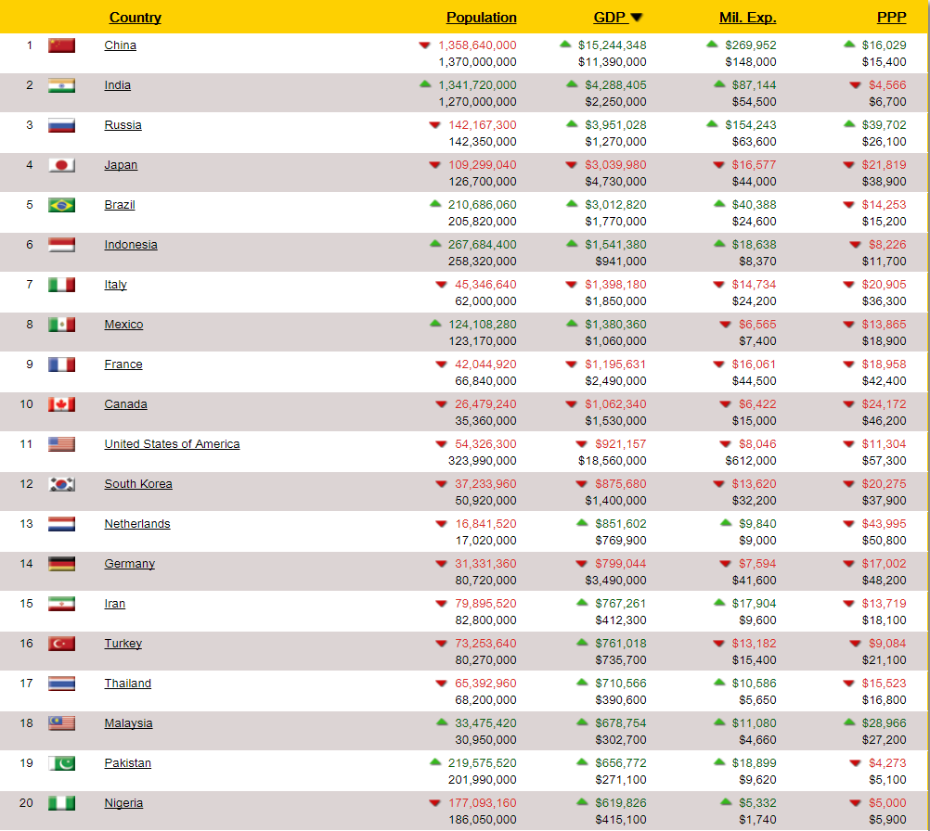Open the Brazil country link
Screen dimensions: 930x831
tap(120, 204)
